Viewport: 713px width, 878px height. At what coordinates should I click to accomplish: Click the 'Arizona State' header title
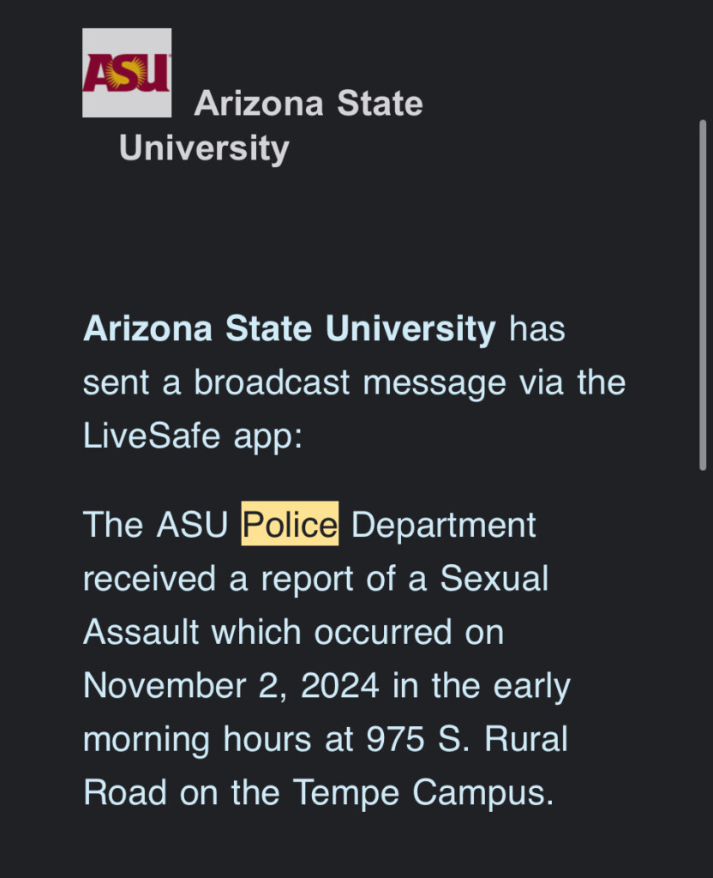309,104
